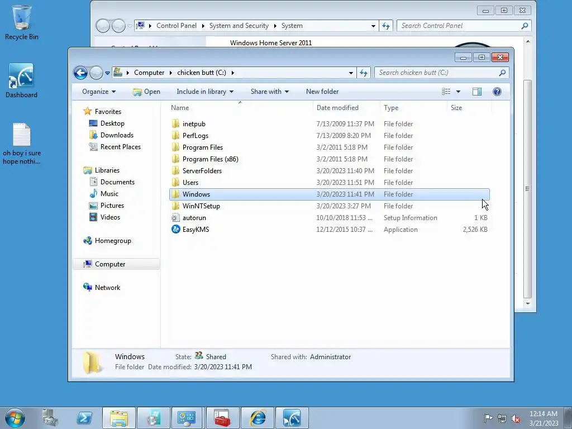Create a New folder
The width and height of the screenshot is (572, 429).
[x=322, y=92]
